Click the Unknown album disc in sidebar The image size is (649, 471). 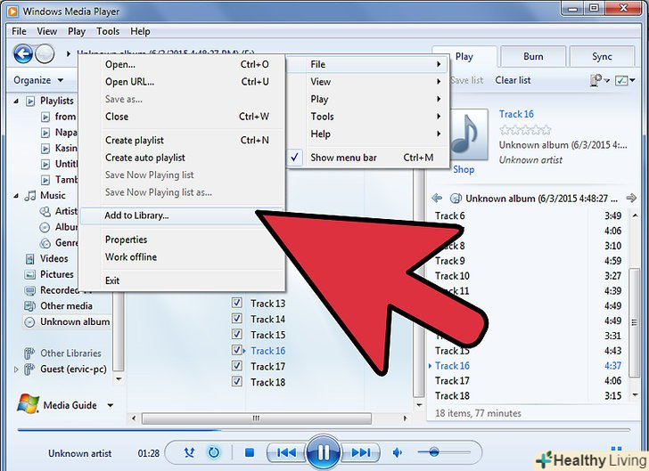tap(29, 322)
